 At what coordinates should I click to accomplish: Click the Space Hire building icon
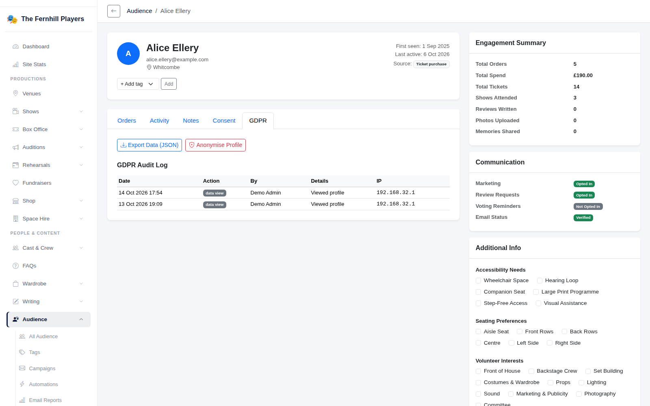tap(15, 218)
